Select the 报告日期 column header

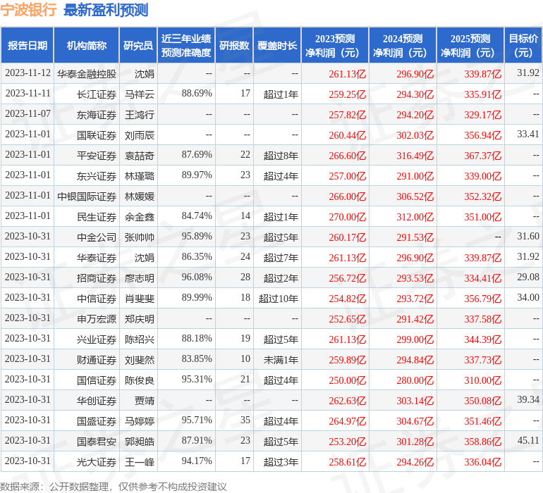point(27,45)
